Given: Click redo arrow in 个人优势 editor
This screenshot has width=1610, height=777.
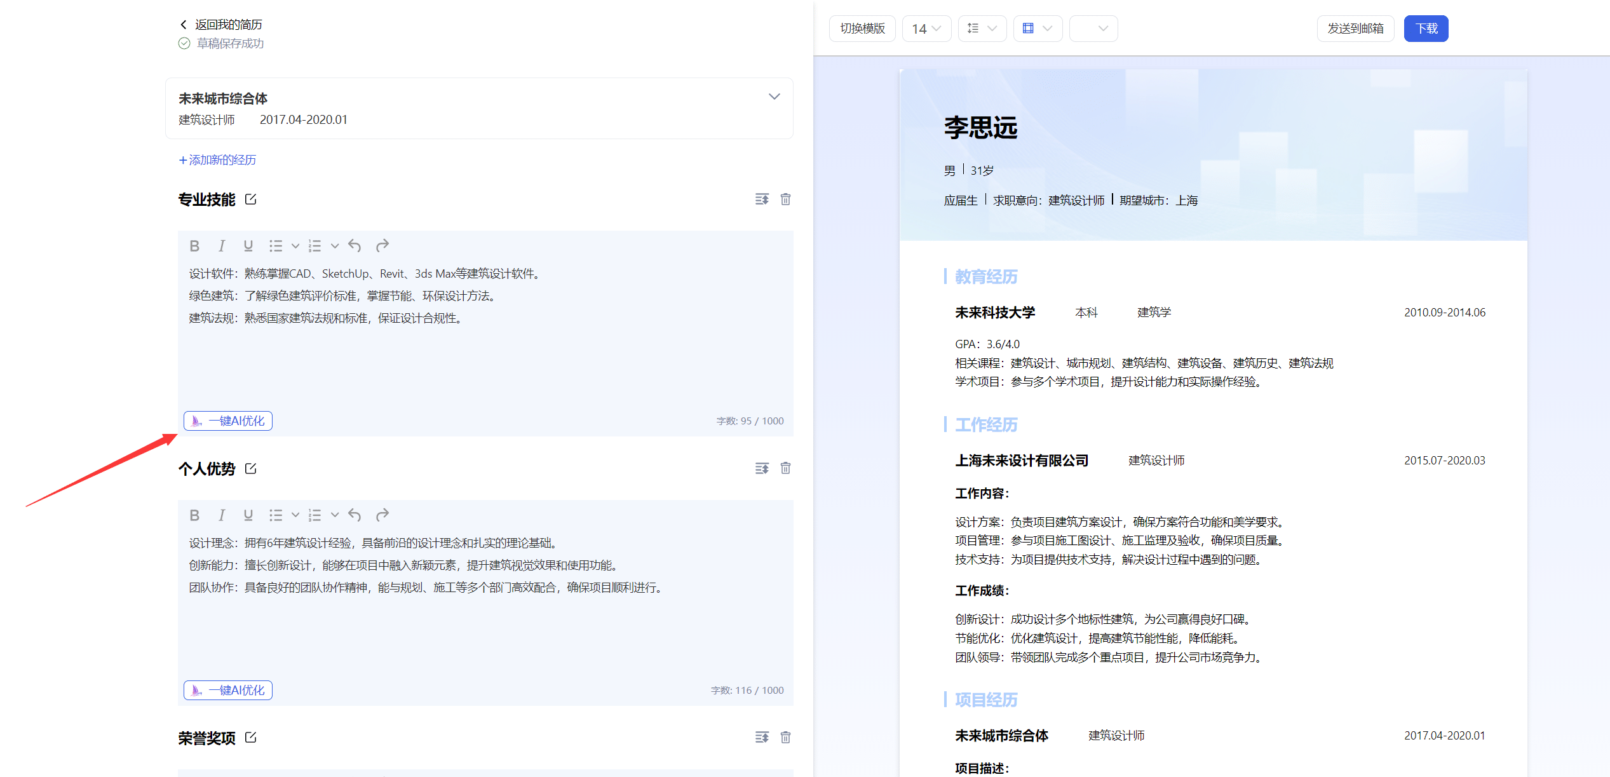Looking at the screenshot, I should 382,515.
